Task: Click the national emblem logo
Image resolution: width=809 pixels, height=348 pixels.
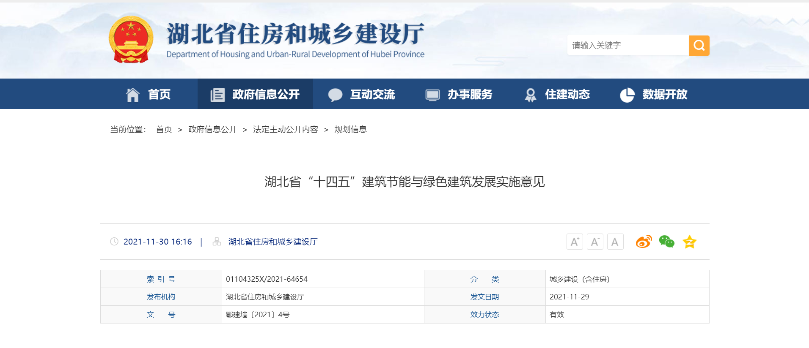Action: pos(131,40)
